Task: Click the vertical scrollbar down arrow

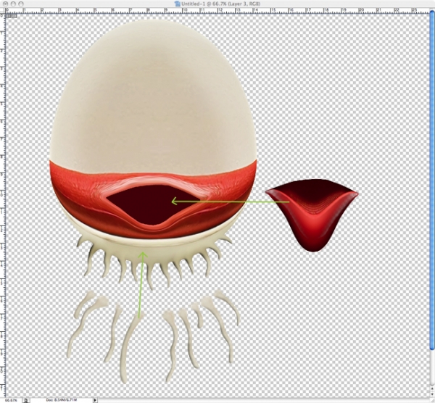Action: (432, 395)
